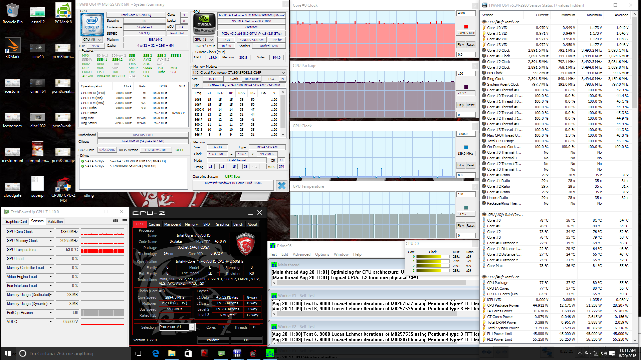
Task: Open the PerfCap Reason sensor dropdown
Action: pos(50,313)
